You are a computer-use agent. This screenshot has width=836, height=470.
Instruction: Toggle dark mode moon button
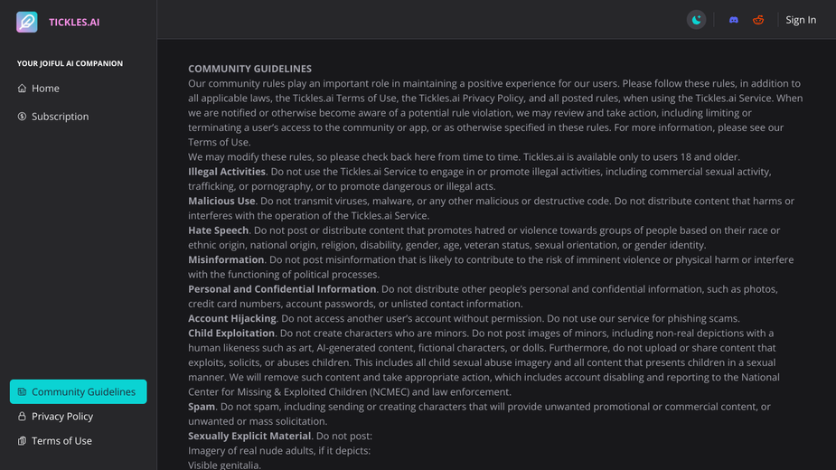[696, 20]
